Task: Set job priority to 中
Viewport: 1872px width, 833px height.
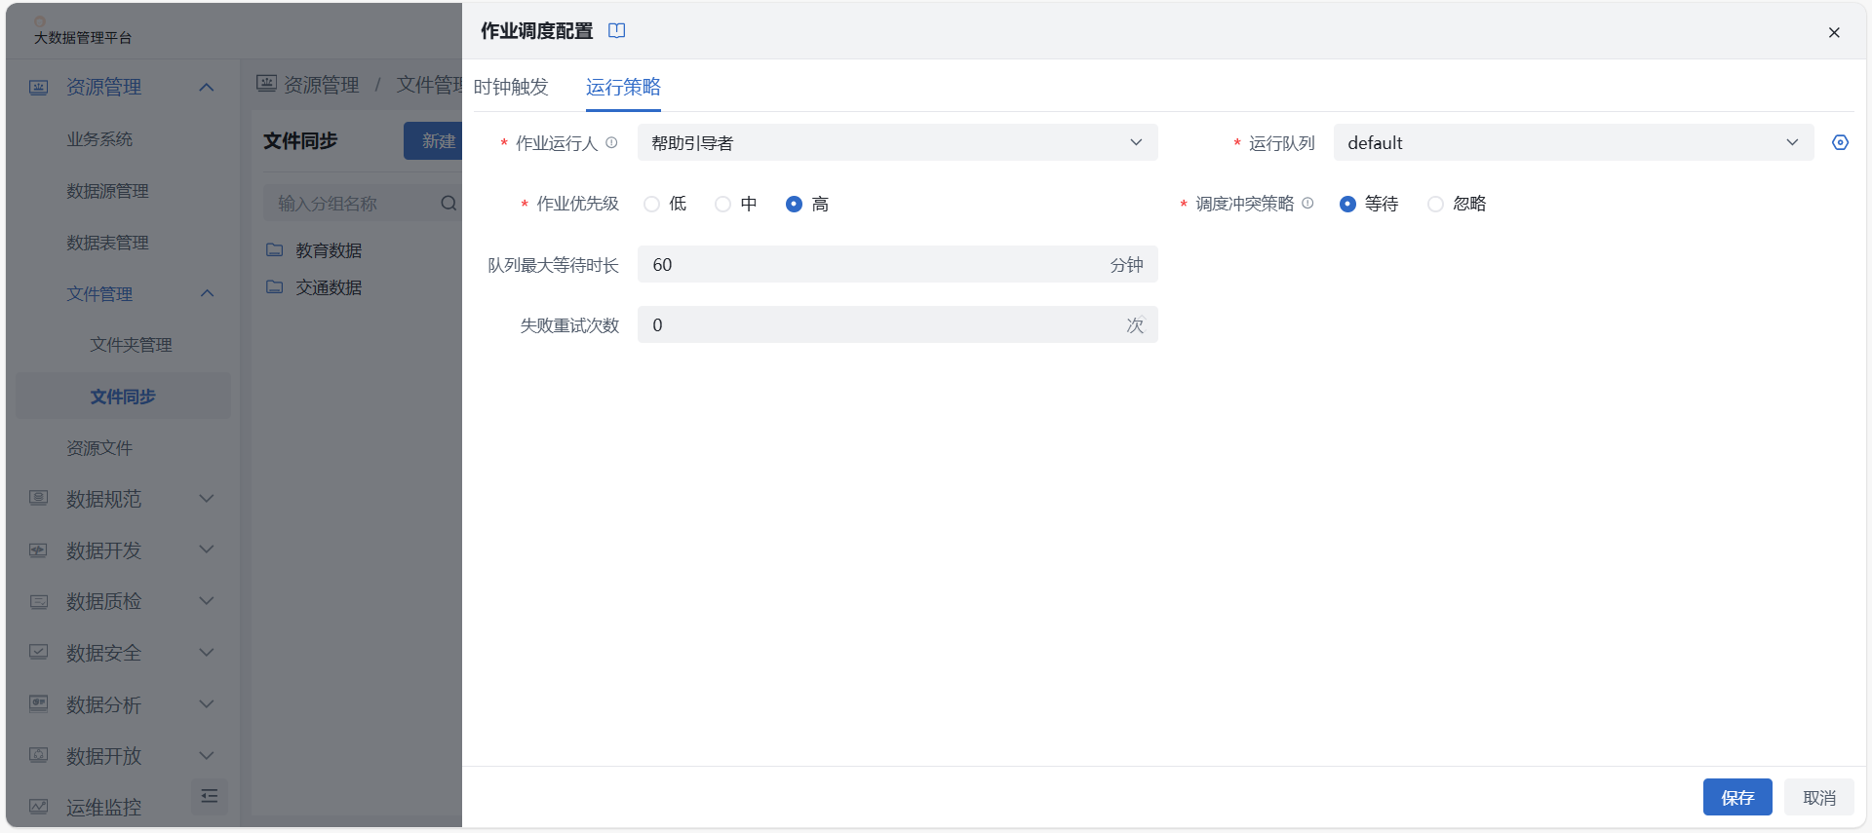Action: (x=722, y=204)
